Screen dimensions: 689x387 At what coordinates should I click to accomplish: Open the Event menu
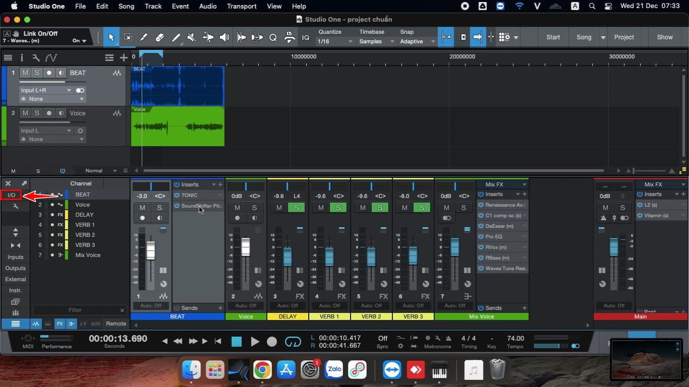pyautogui.click(x=180, y=6)
